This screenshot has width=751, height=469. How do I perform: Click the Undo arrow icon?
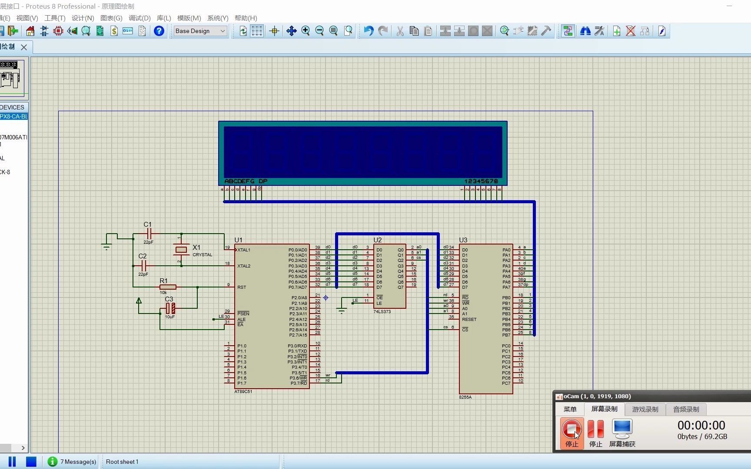(369, 31)
